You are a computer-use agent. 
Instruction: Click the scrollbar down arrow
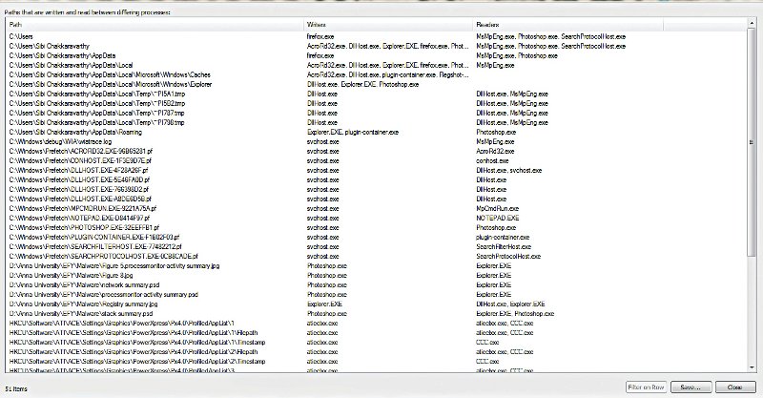point(753,368)
